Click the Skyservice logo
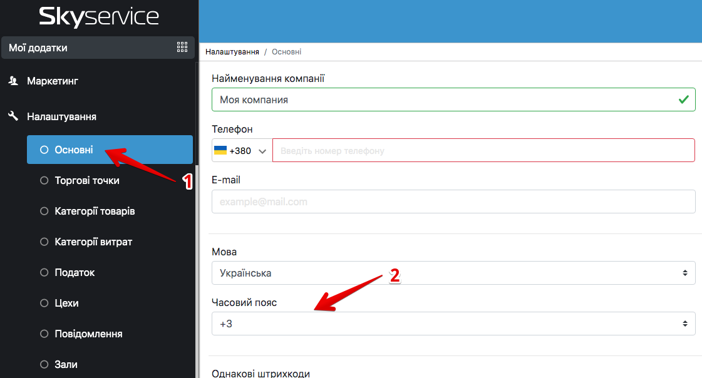The height and width of the screenshot is (378, 702). point(98,17)
